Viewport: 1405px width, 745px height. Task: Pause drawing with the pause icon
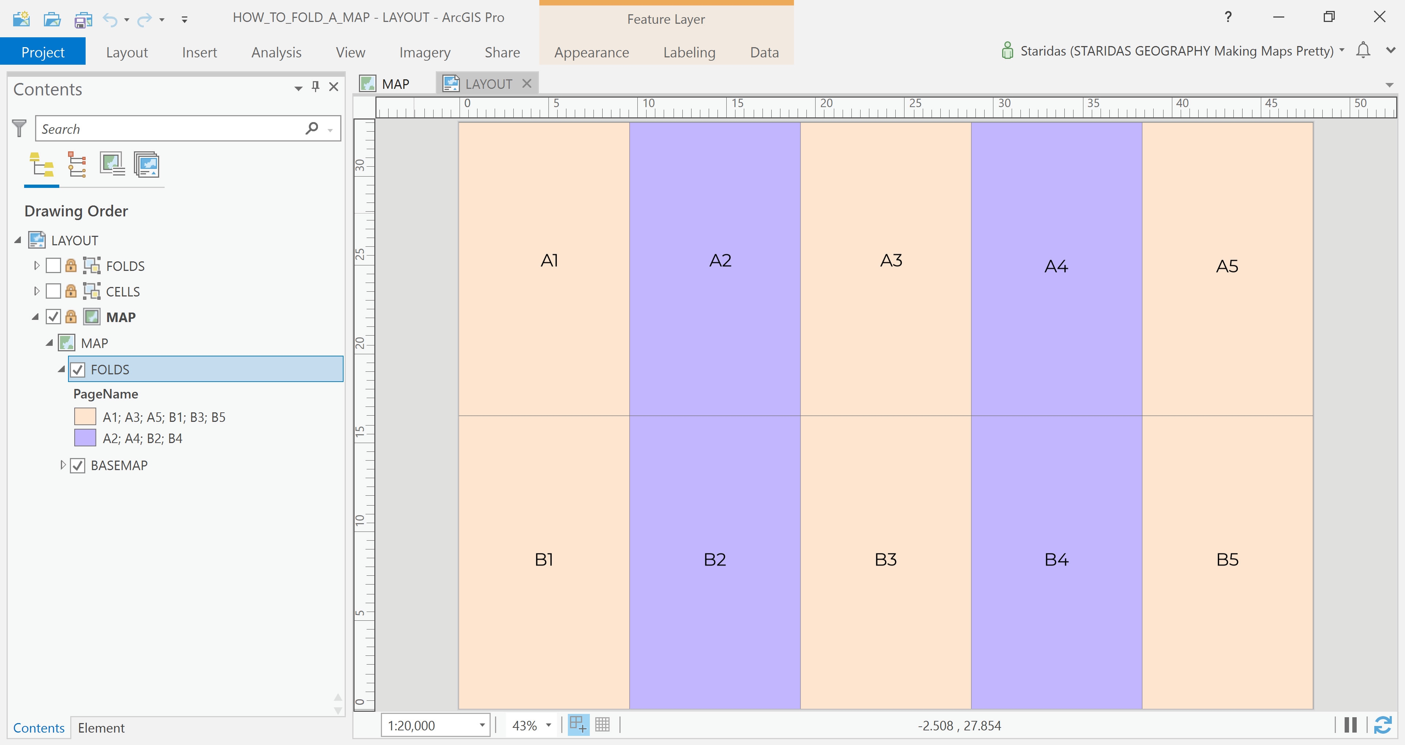(x=1350, y=725)
